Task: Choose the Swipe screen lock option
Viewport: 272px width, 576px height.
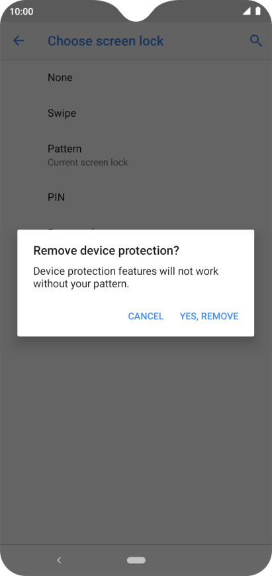Action: pyautogui.click(x=136, y=113)
